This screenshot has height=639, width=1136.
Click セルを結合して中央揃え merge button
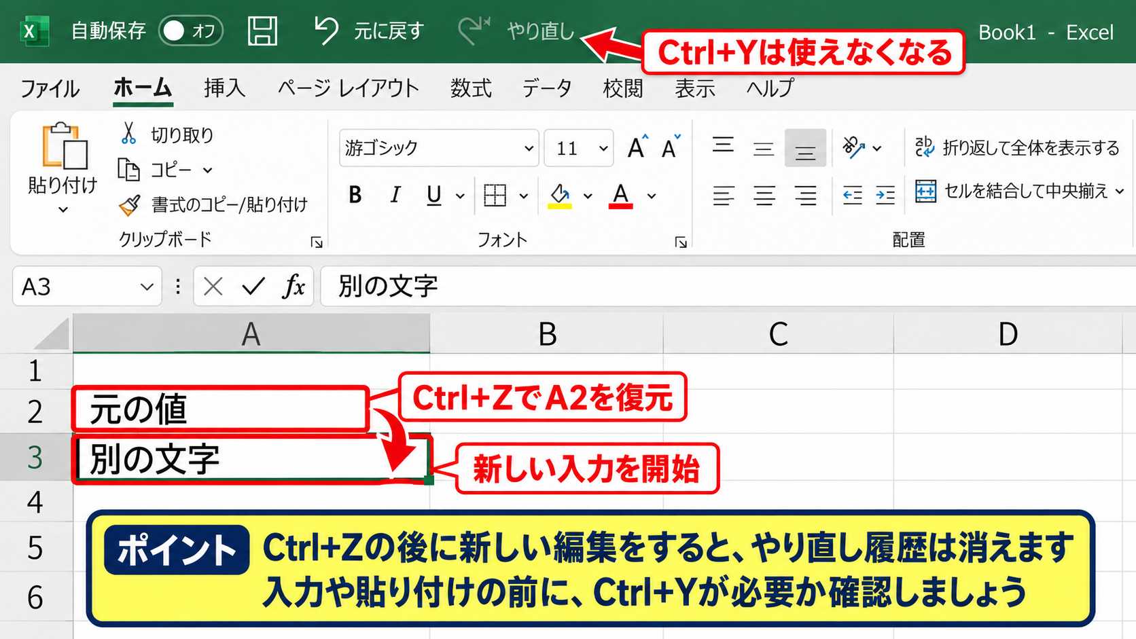point(1011,191)
